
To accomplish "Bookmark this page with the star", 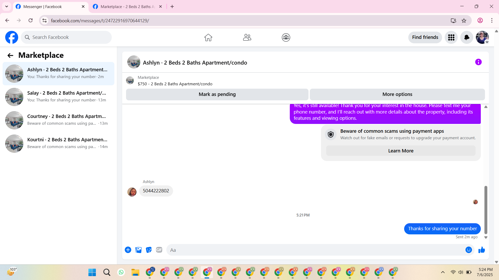I will [x=464, y=20].
